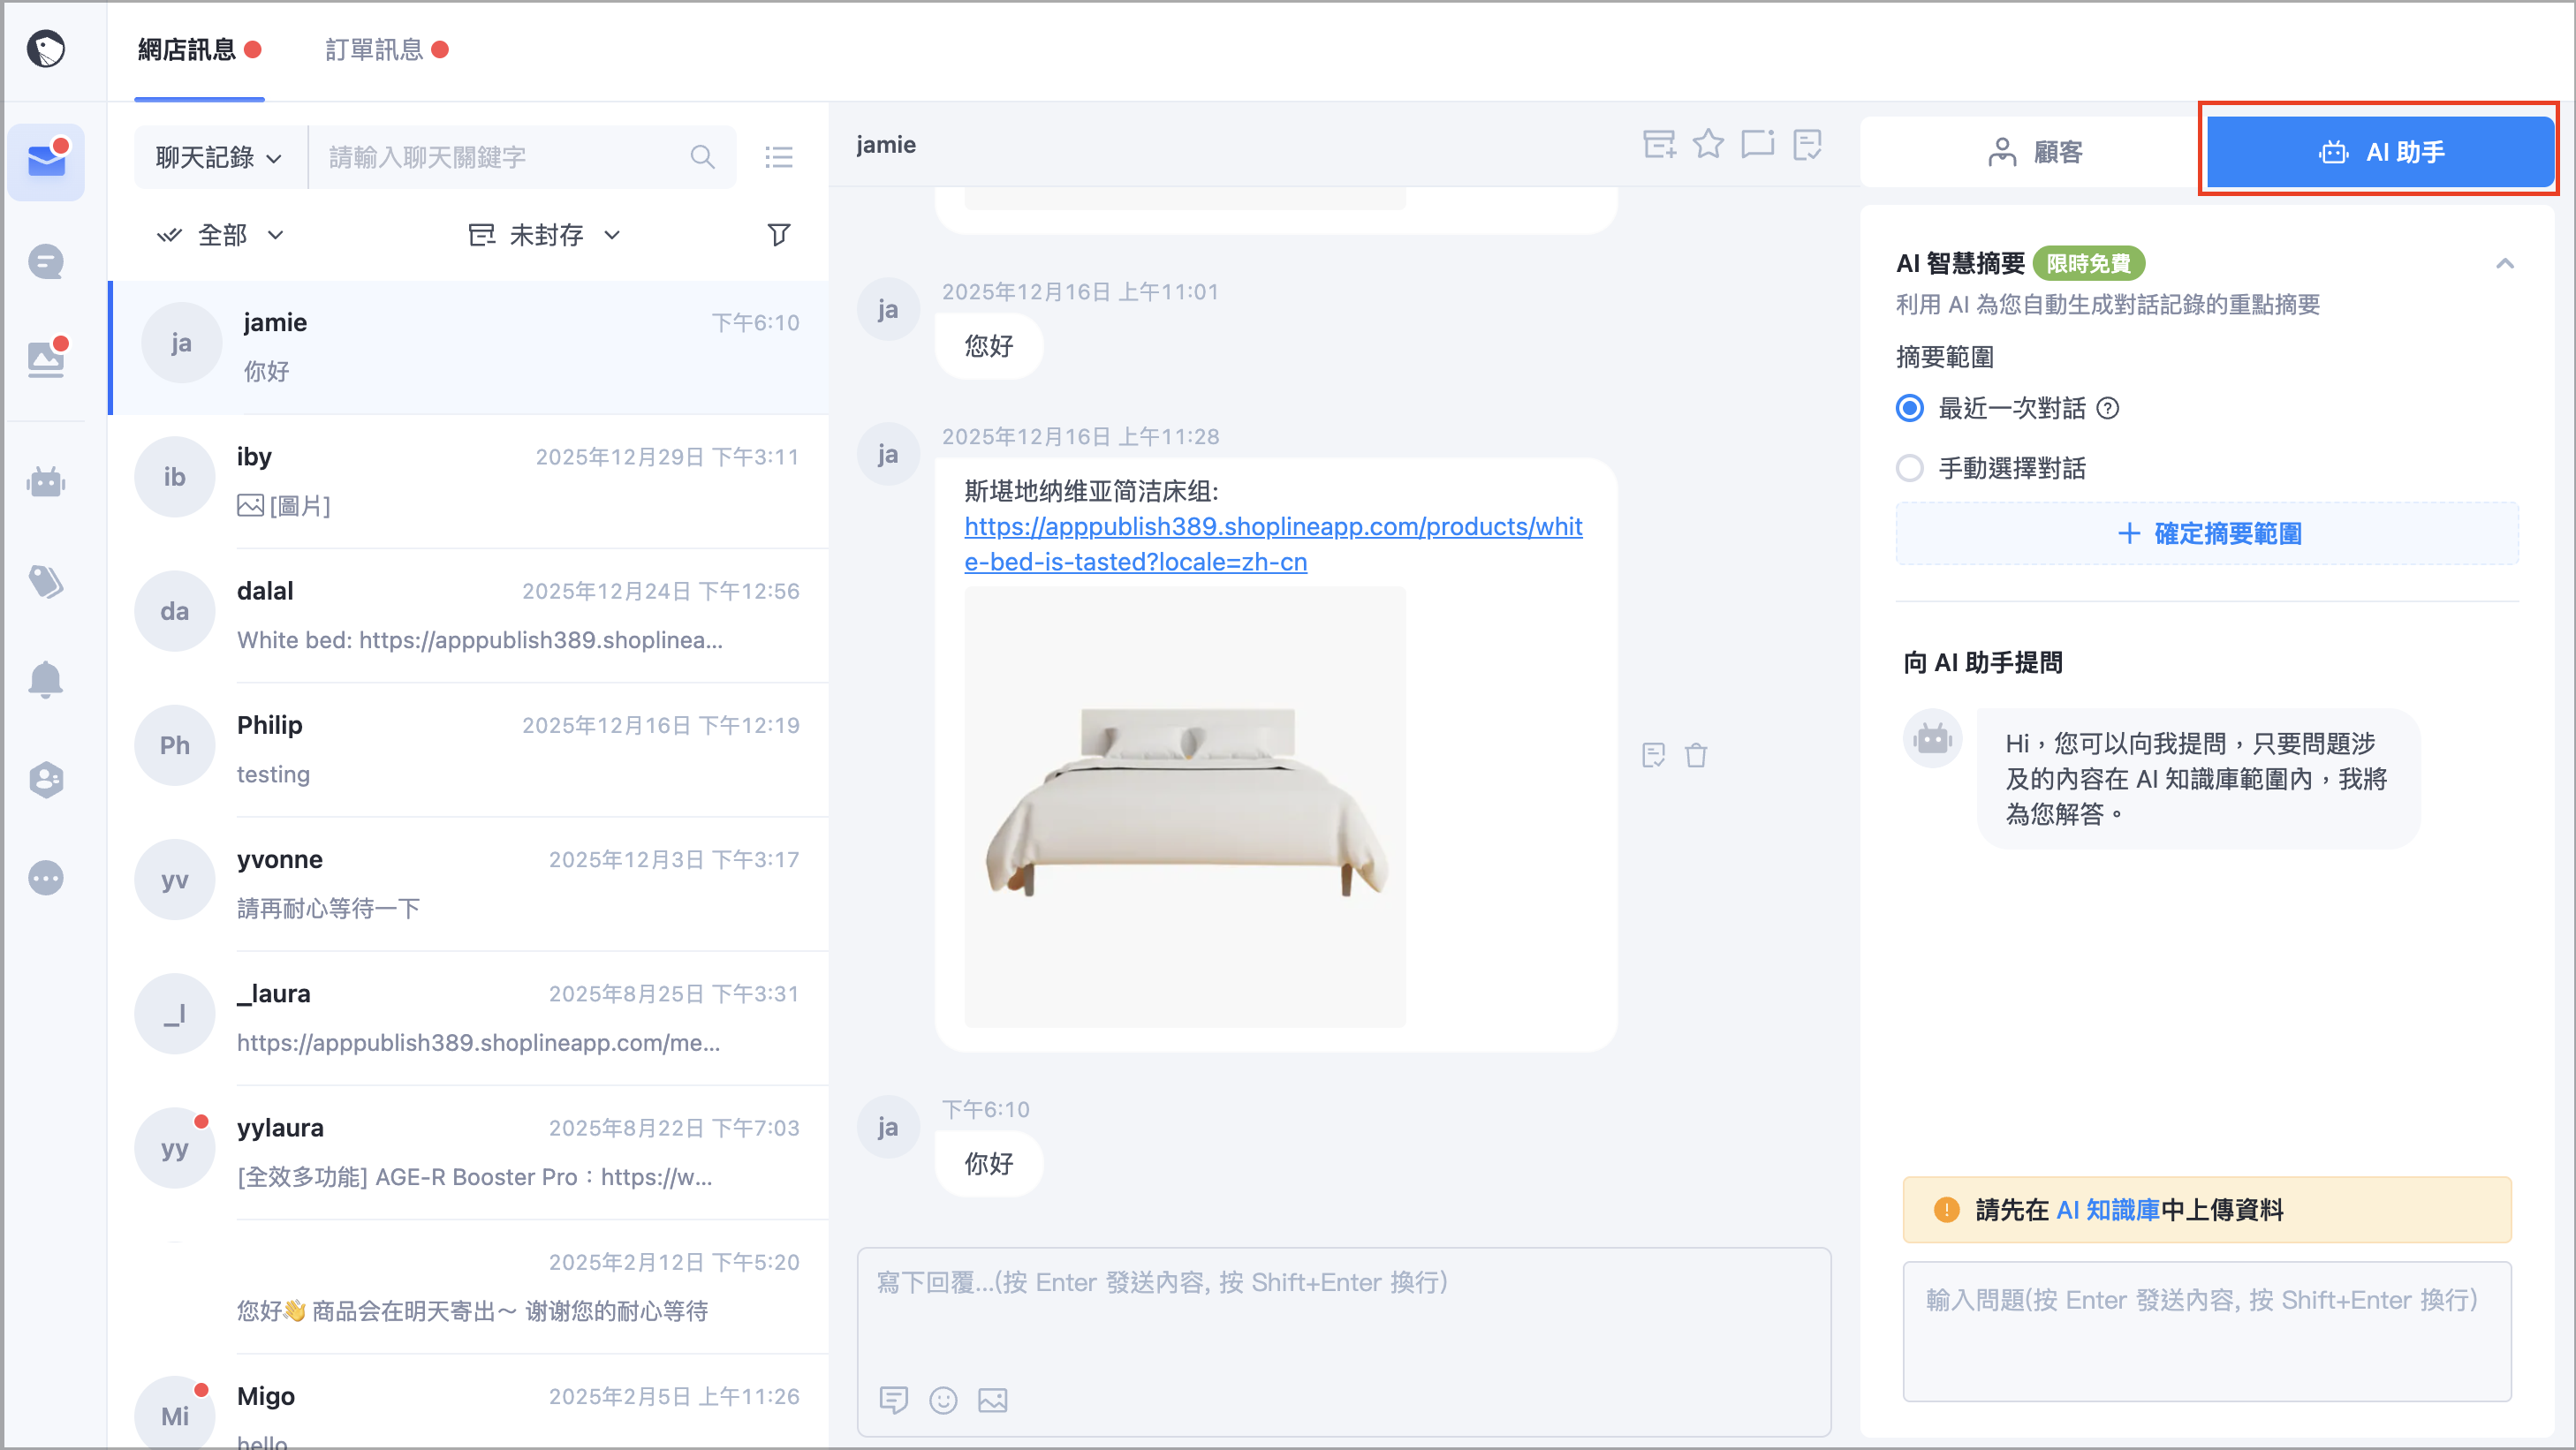Click the 限時免費 badge
Viewport: 2576px width, 1450px height.
(2088, 264)
